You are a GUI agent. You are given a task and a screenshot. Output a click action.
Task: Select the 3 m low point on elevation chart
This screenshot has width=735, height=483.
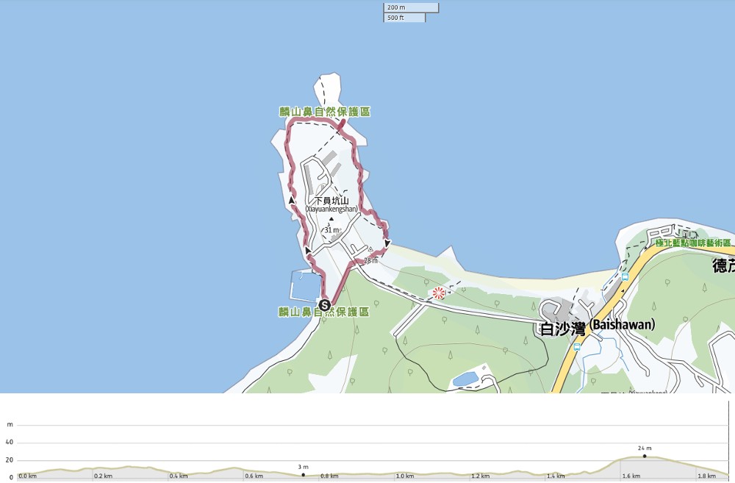pos(304,475)
